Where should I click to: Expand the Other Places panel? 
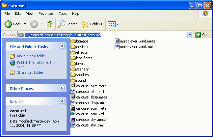(61, 88)
